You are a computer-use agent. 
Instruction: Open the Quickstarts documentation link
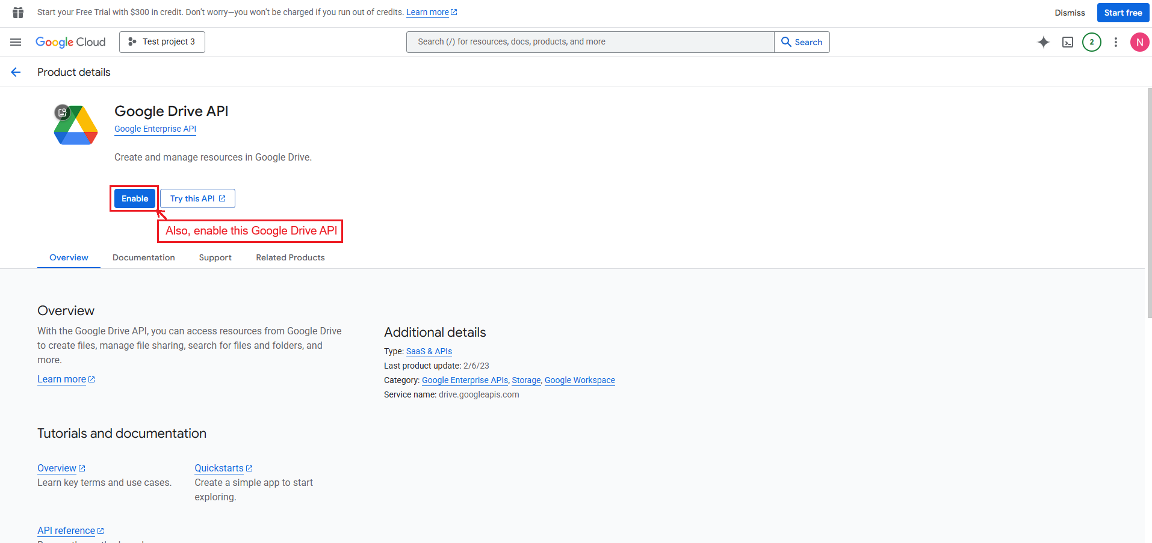tap(219, 468)
